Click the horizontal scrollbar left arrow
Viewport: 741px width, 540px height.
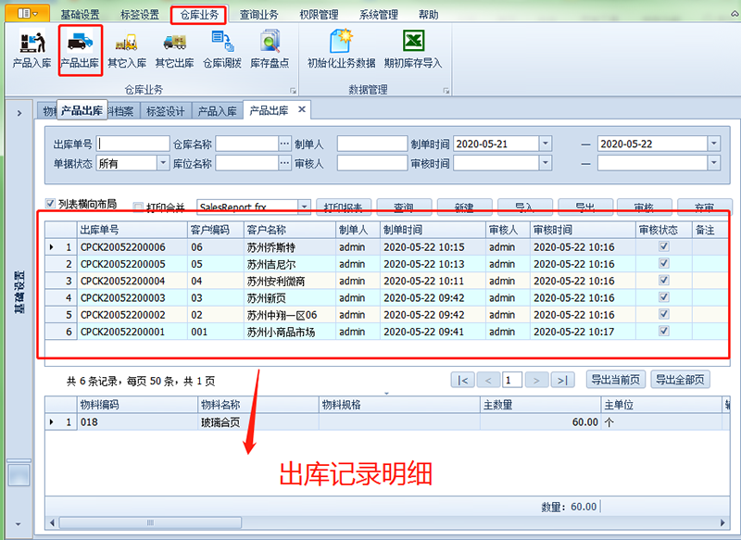click(52, 522)
